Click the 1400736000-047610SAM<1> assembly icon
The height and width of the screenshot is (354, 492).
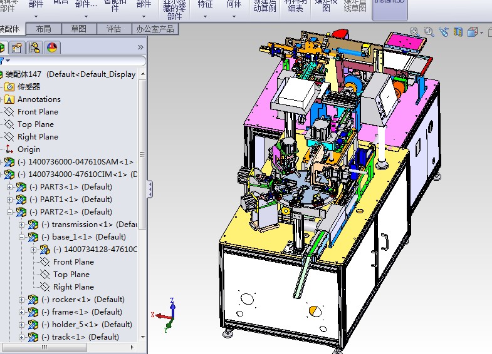(x=9, y=162)
